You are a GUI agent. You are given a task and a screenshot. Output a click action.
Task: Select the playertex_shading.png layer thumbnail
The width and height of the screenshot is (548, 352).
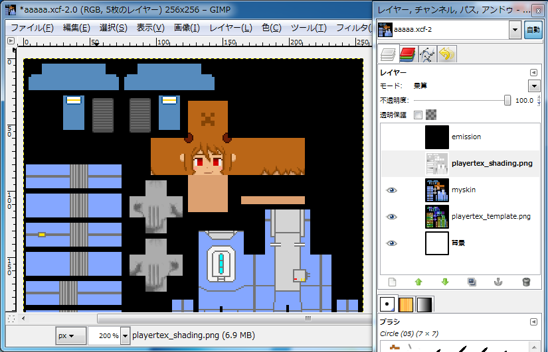click(437, 164)
